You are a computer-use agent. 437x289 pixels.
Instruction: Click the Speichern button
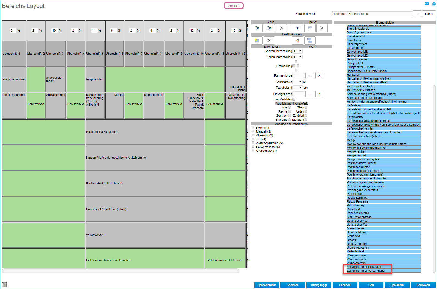pyautogui.click(x=397, y=285)
